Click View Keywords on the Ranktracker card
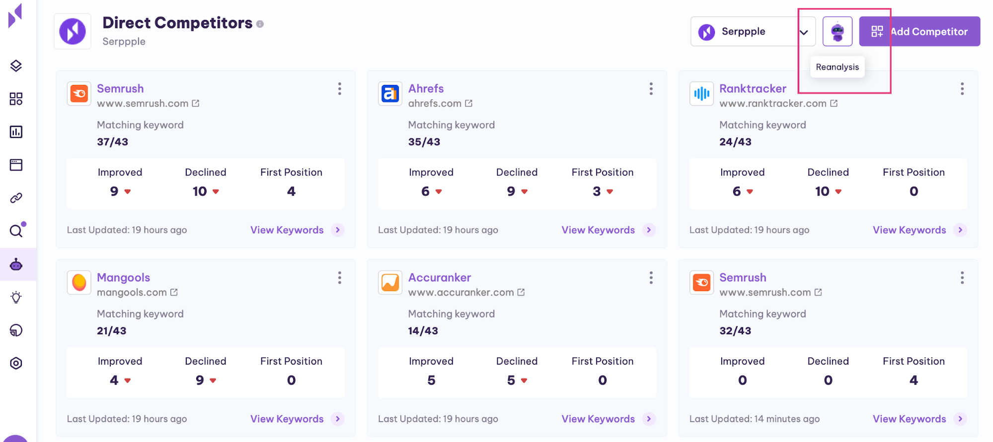Image resolution: width=993 pixels, height=442 pixels. coord(910,230)
